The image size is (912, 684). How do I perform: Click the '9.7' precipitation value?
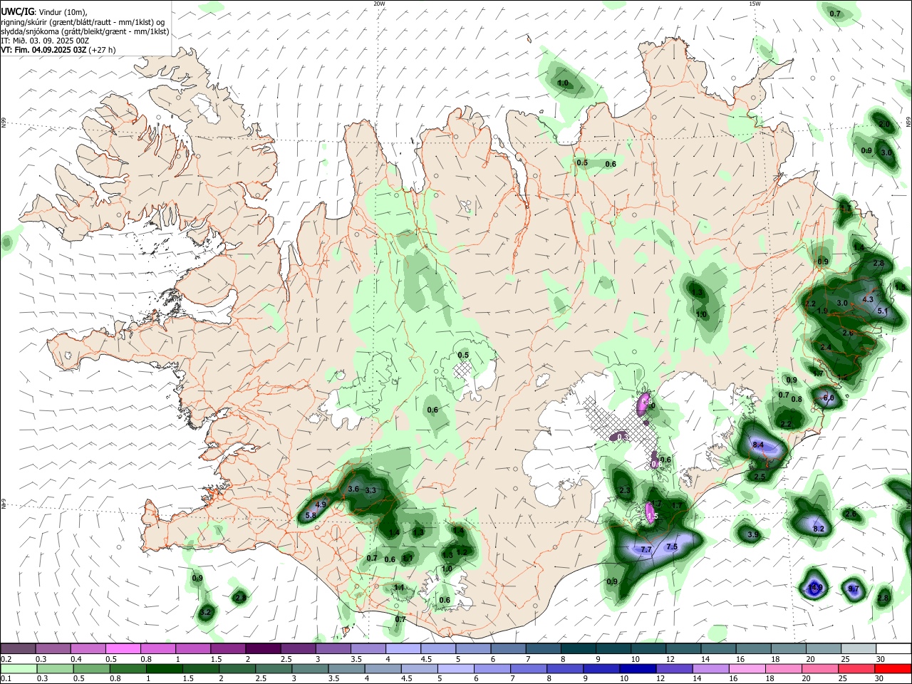(x=854, y=589)
